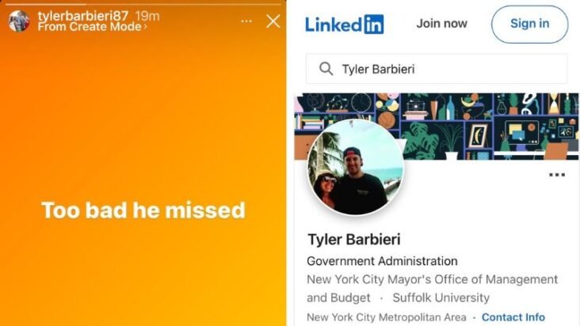
Task: Click the Government Administration headline
Action: [382, 261]
